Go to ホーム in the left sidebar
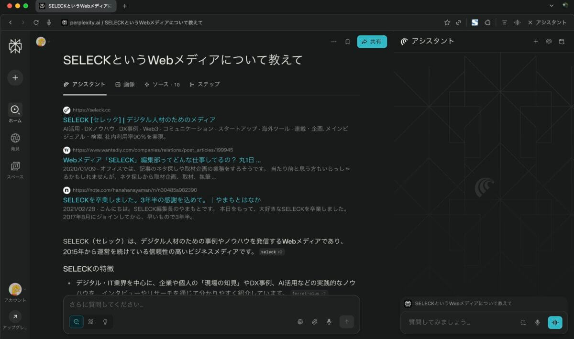 pos(15,114)
